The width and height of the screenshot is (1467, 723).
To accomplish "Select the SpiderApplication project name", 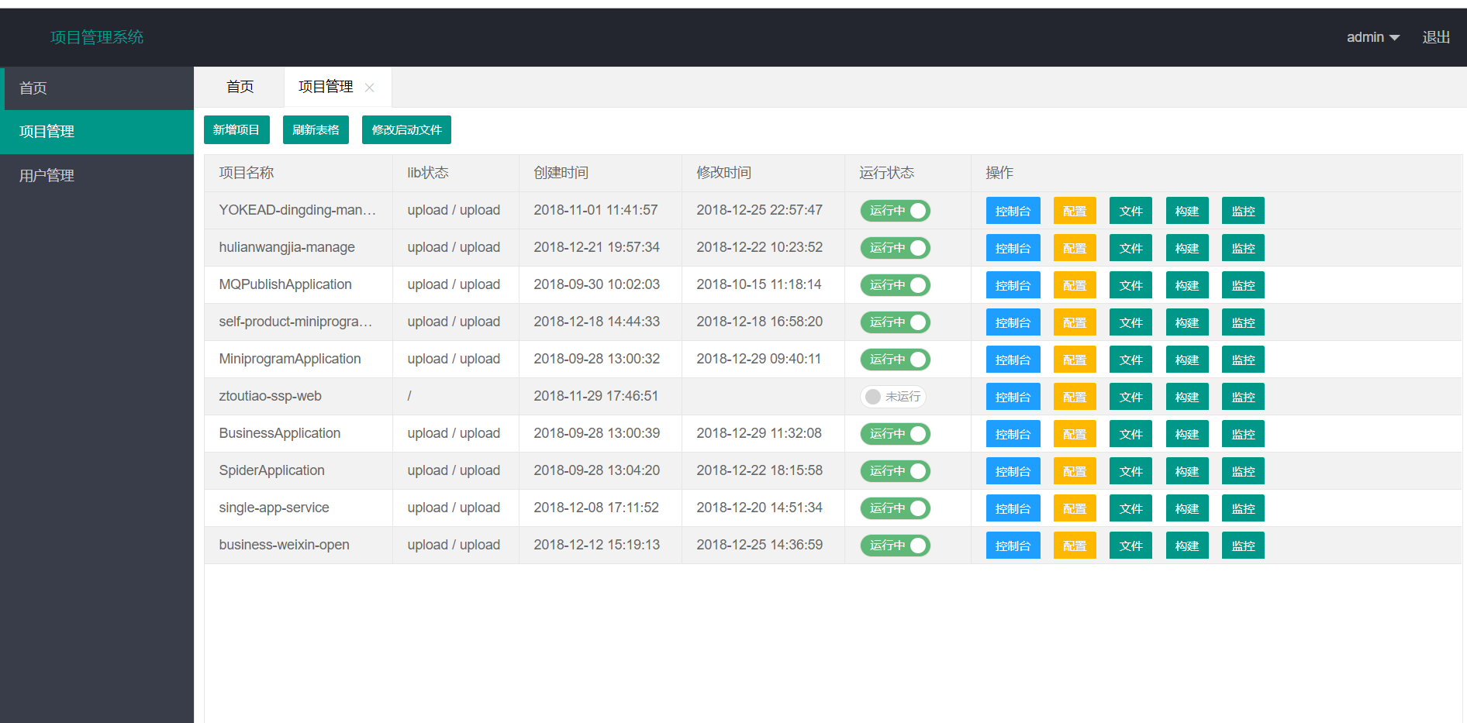I will point(271,470).
